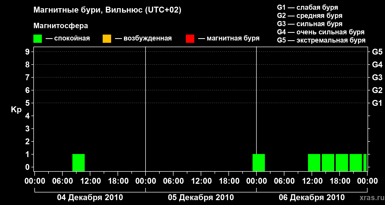The image size is (385, 205).
Task: Click the G3 label on right axis
Action: point(377,77)
